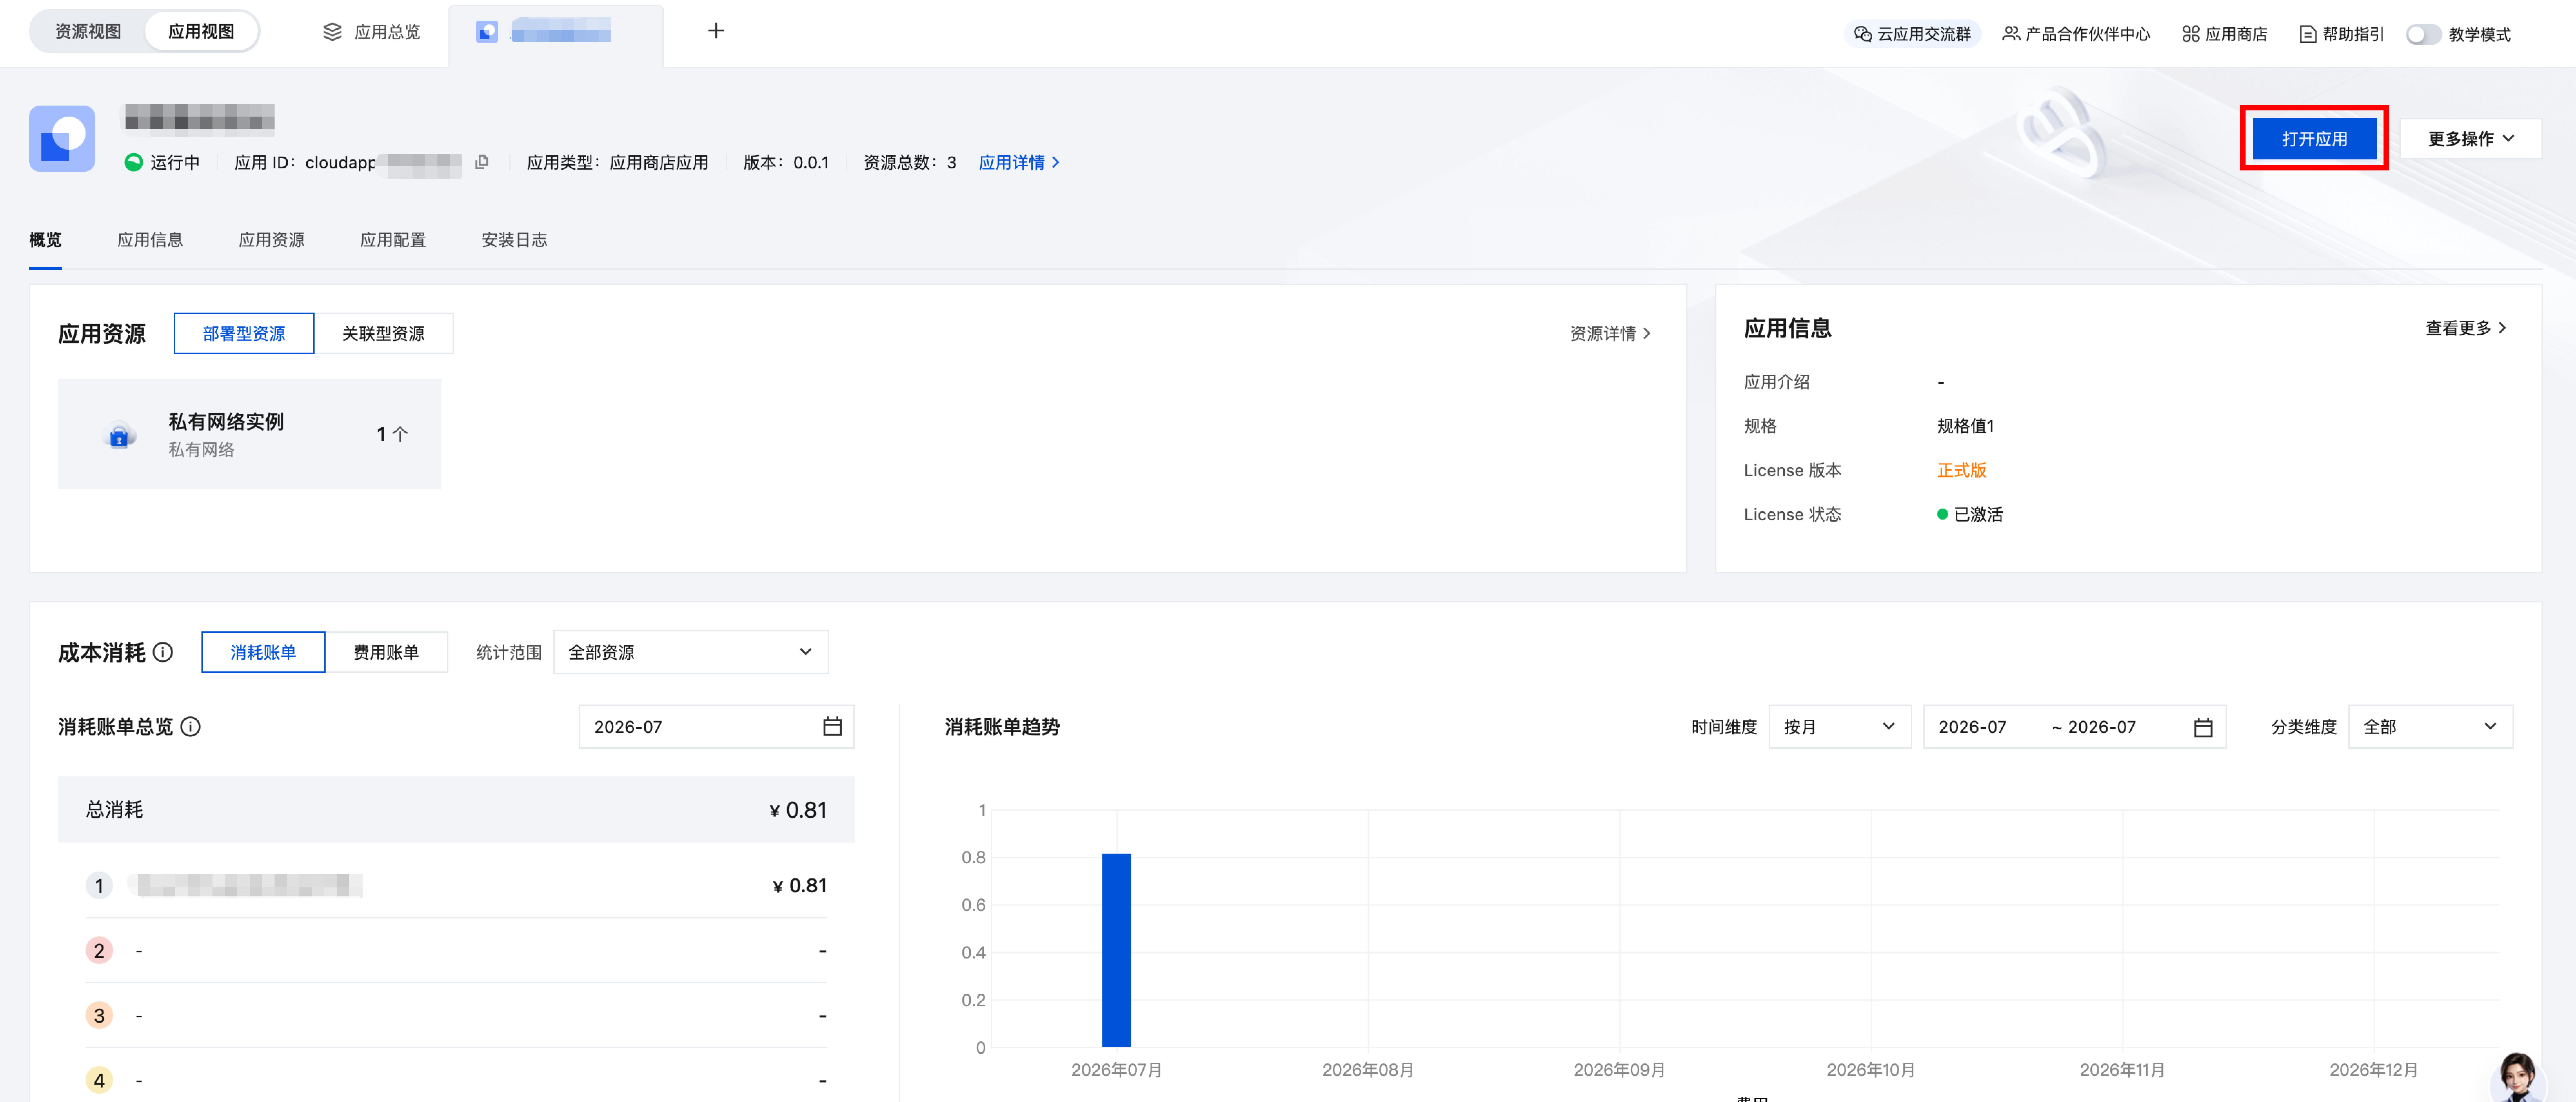This screenshot has height=1102, width=2576.
Task: Open the 应用商店 link
Action: pos(2225,34)
